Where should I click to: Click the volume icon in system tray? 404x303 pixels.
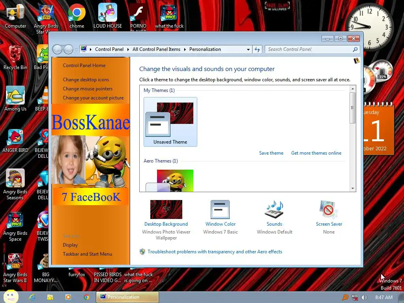click(364, 297)
